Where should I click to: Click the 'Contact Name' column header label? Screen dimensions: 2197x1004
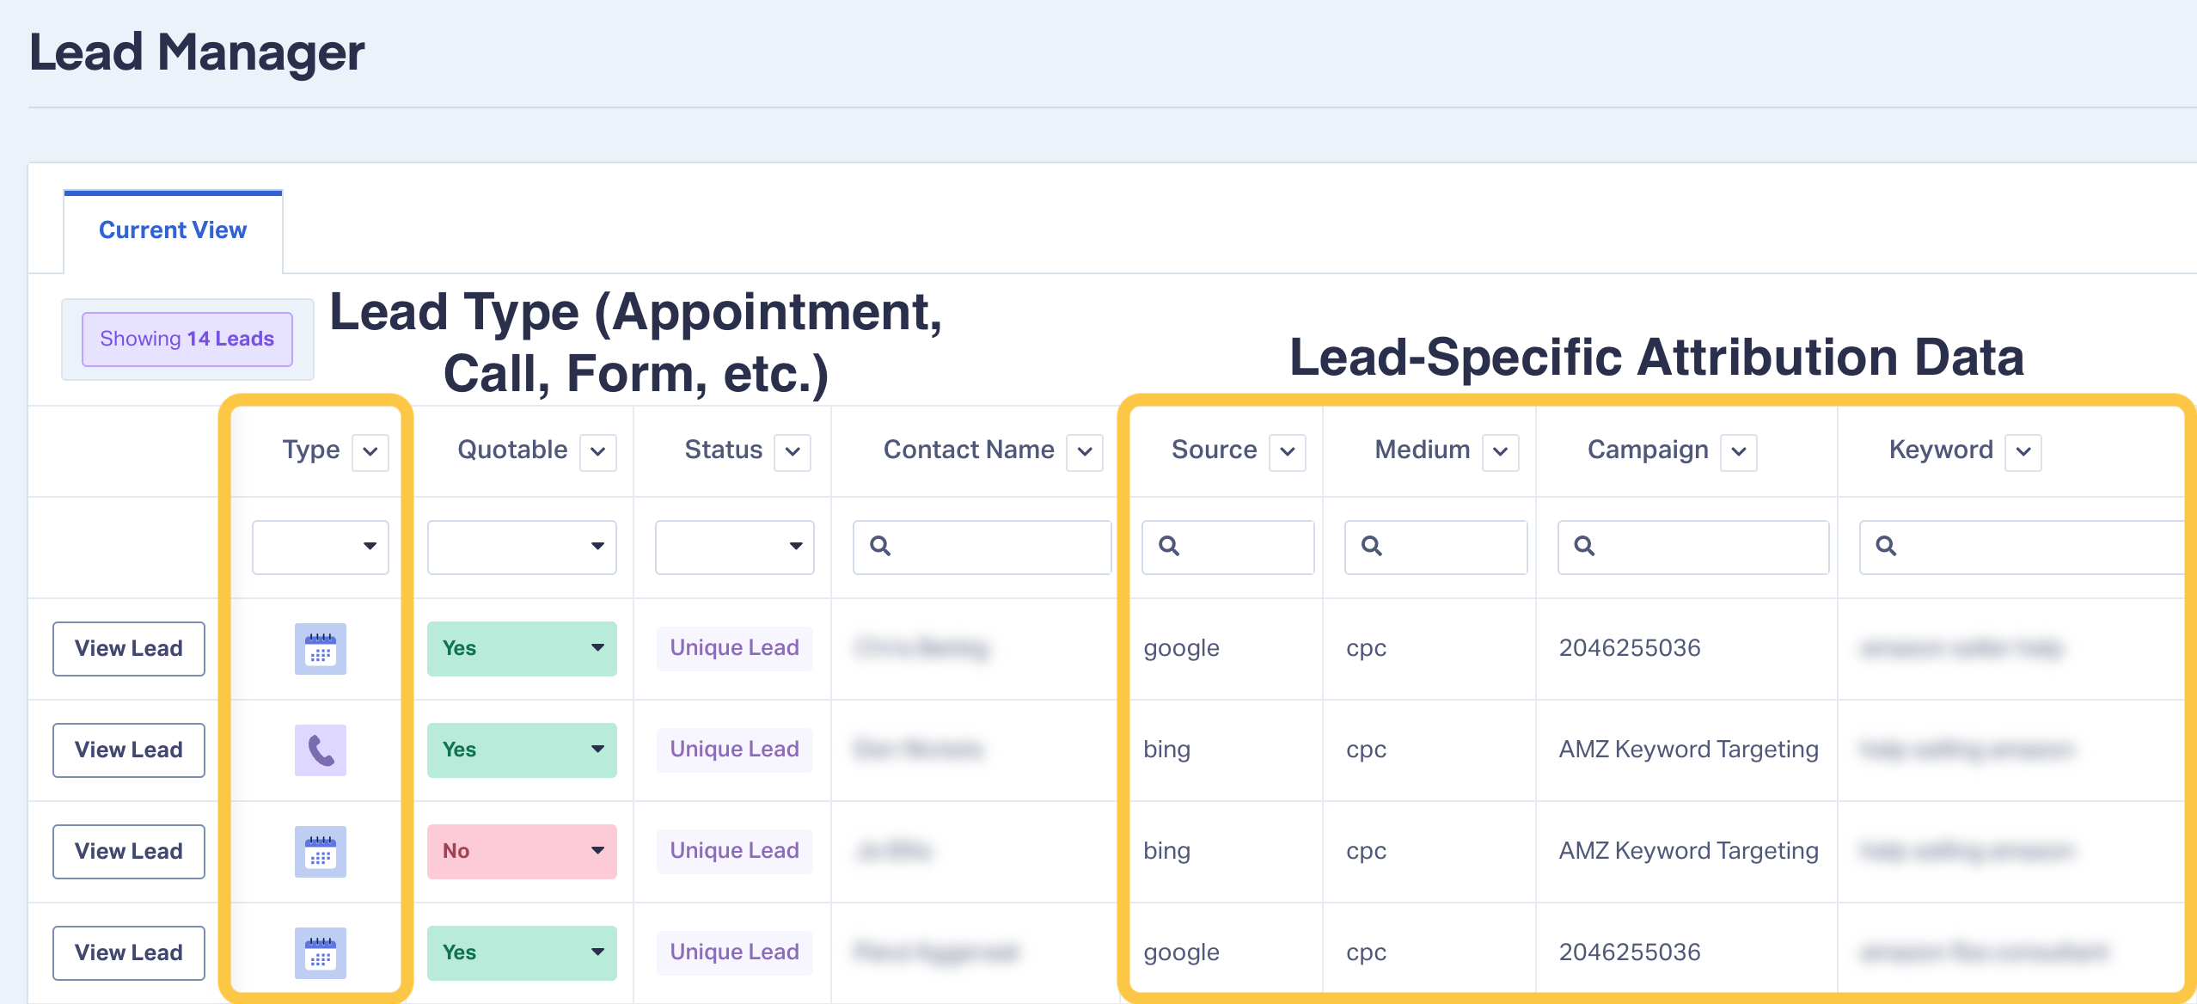969,450
